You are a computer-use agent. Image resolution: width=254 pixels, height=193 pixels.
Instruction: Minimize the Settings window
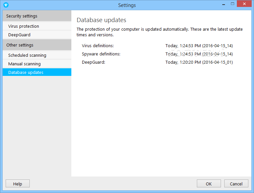[224, 4]
